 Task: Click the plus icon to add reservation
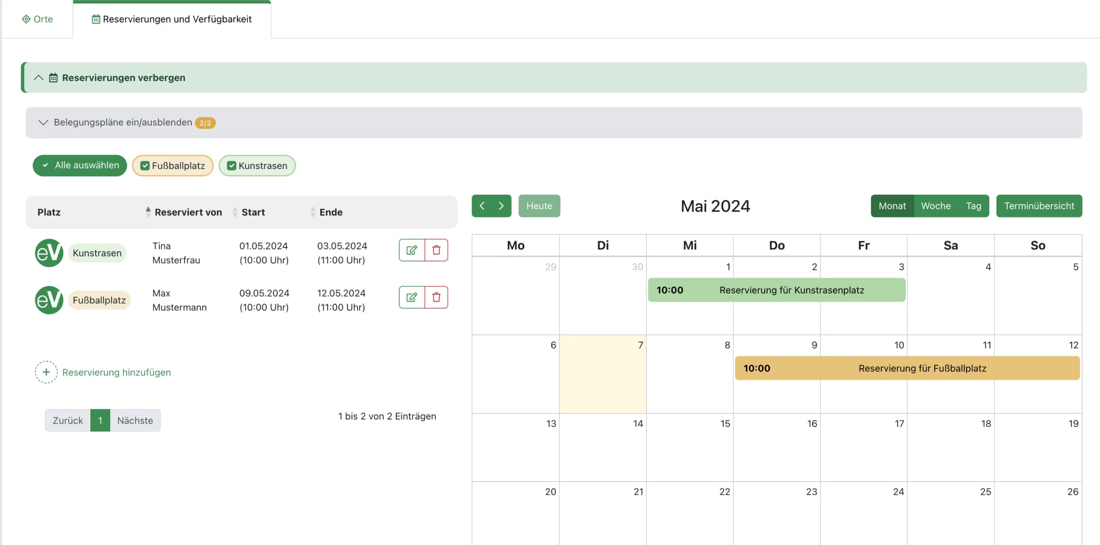pyautogui.click(x=46, y=372)
